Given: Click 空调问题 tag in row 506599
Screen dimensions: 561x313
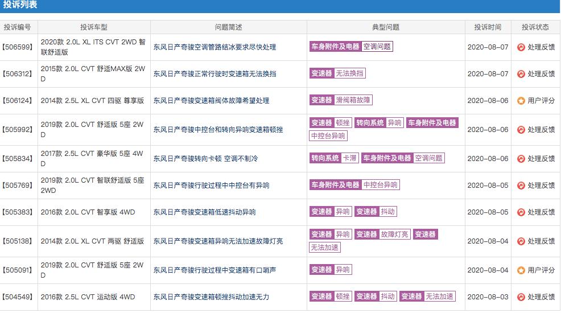Looking at the screenshot, I should [x=377, y=47].
